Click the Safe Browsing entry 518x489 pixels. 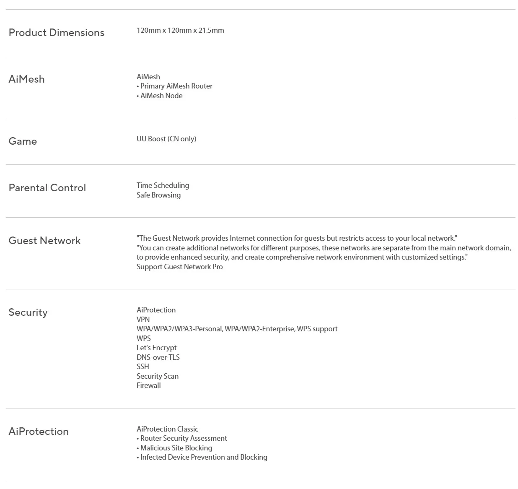pyautogui.click(x=158, y=195)
